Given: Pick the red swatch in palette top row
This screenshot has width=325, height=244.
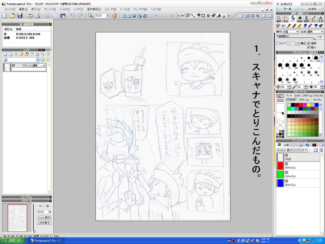Looking at the screenshot, I should pos(301,105).
